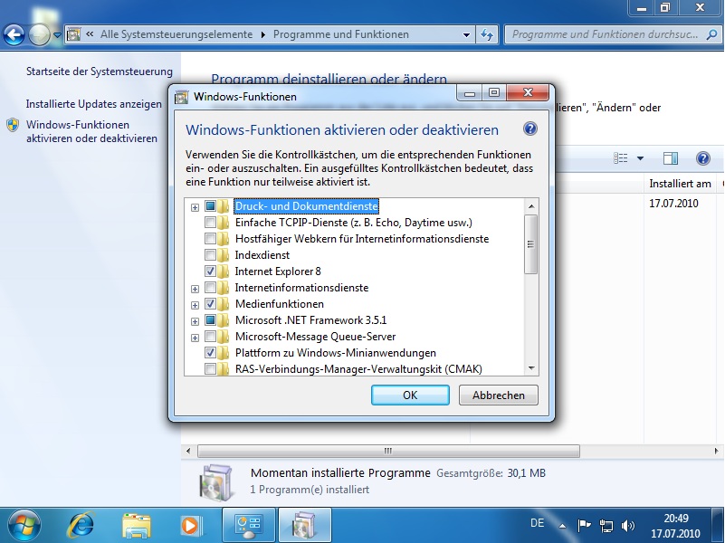Open Windows Media Player from taskbar
The height and width of the screenshot is (543, 725).
click(190, 524)
